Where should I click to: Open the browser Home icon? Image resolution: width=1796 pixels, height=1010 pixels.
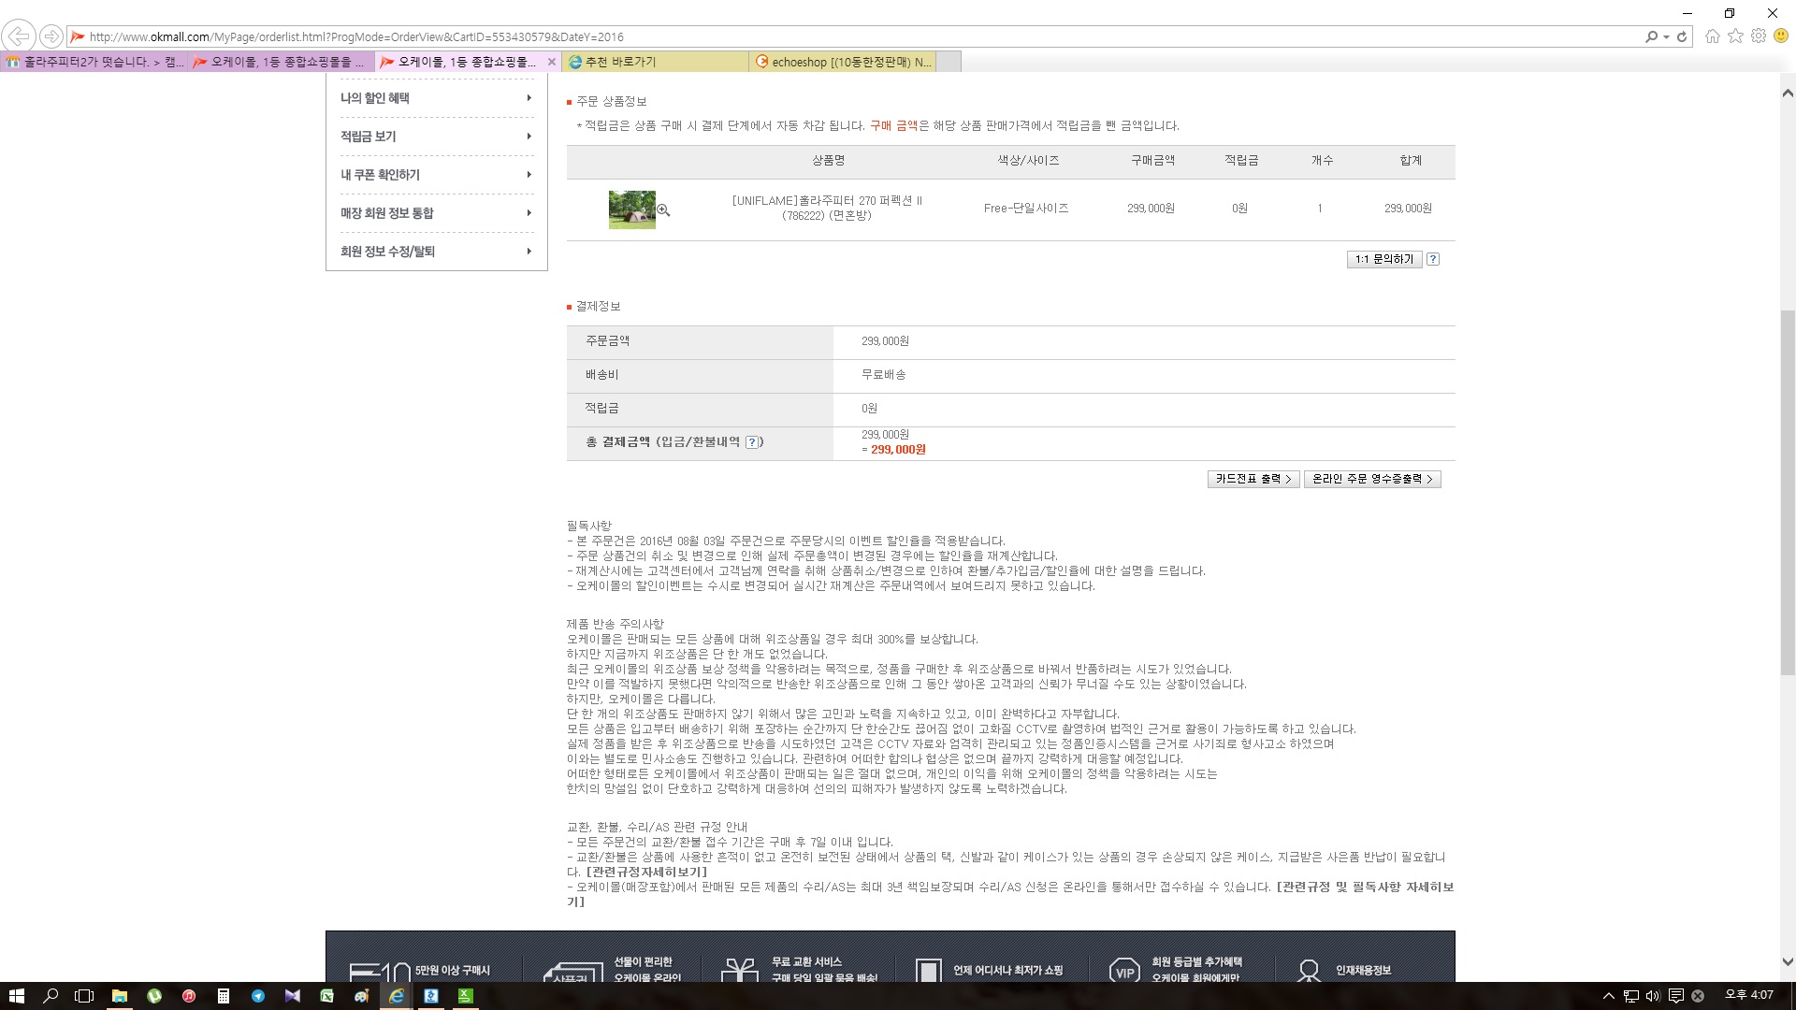click(1713, 36)
